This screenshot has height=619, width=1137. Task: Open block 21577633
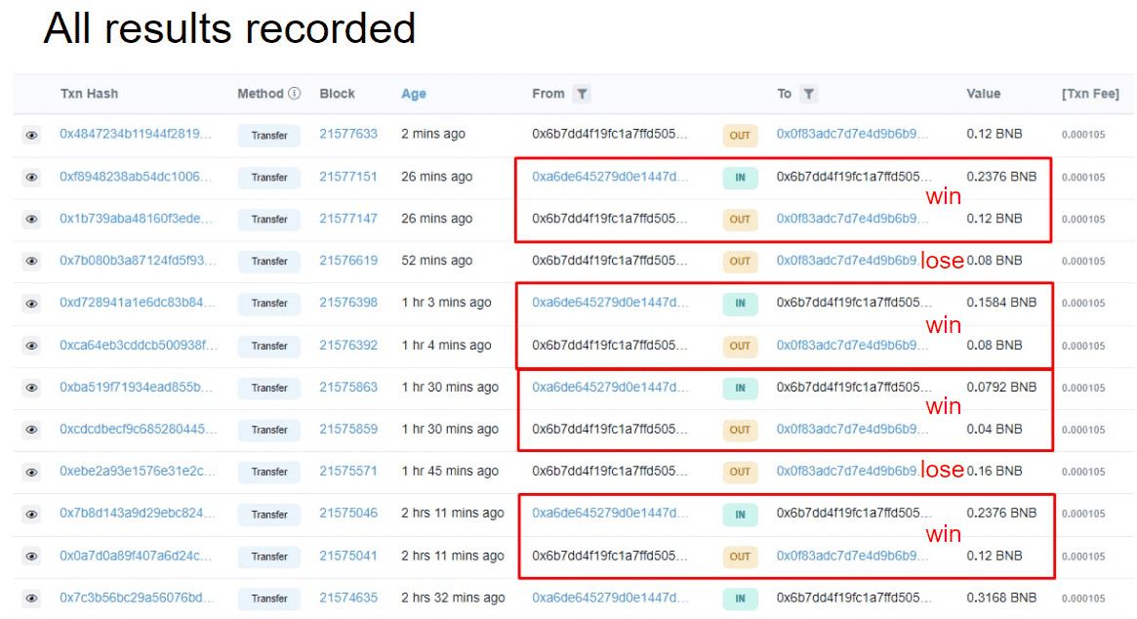point(347,136)
